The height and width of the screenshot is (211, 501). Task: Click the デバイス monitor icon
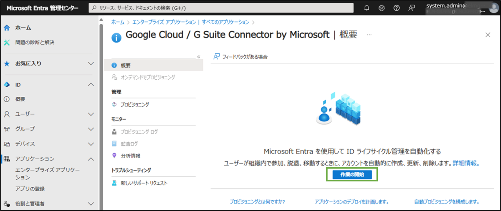pos(6,144)
